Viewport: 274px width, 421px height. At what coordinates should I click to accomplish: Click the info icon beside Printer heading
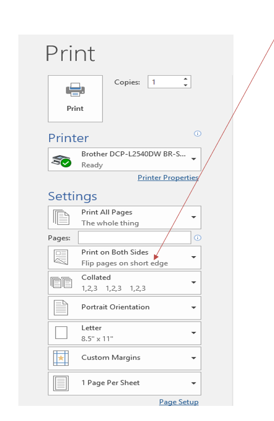click(197, 133)
